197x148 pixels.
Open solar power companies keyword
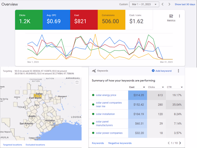coord(109,133)
